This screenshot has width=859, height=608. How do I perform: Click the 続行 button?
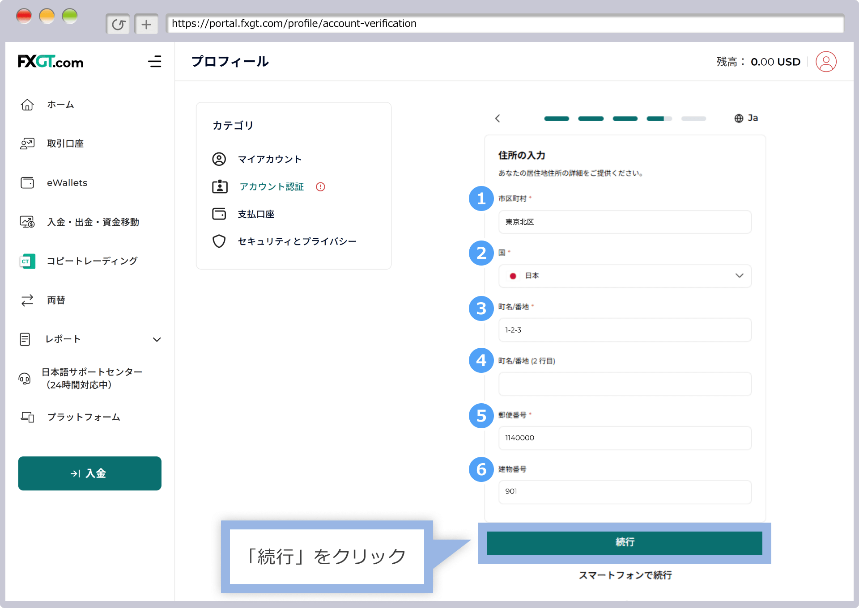pos(625,543)
